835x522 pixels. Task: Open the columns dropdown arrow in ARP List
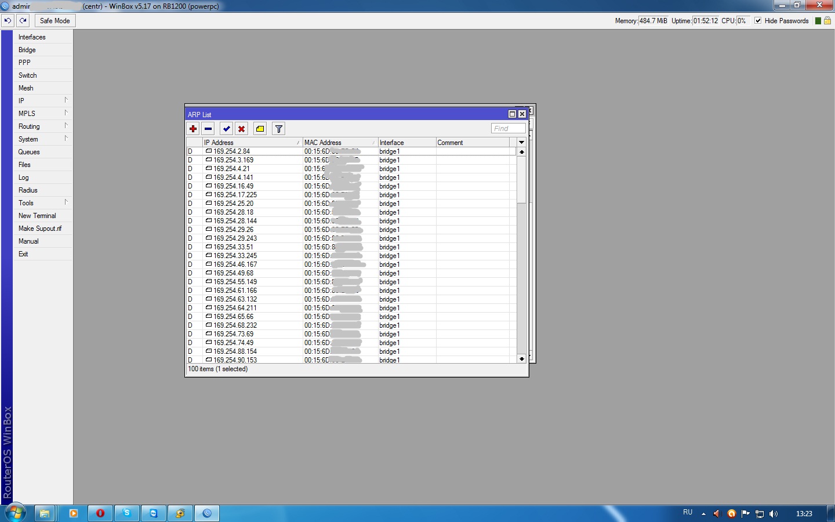tap(521, 142)
